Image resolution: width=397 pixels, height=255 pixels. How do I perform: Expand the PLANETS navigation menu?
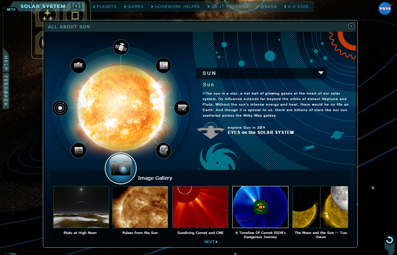pyautogui.click(x=105, y=6)
